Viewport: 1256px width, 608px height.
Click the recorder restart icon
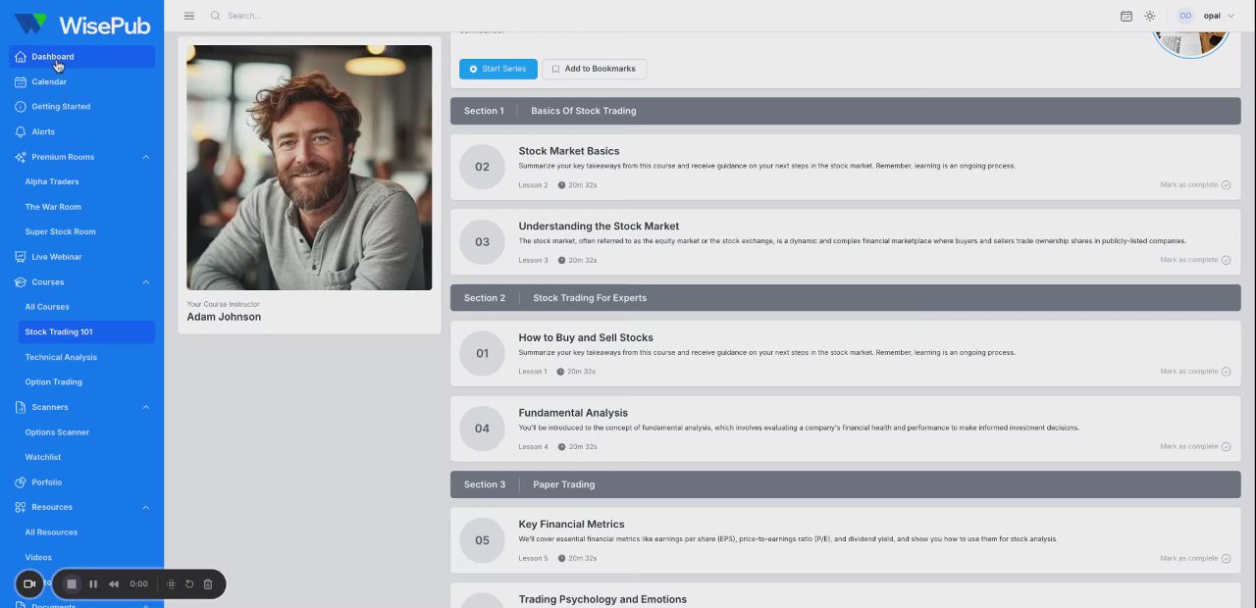[189, 584]
